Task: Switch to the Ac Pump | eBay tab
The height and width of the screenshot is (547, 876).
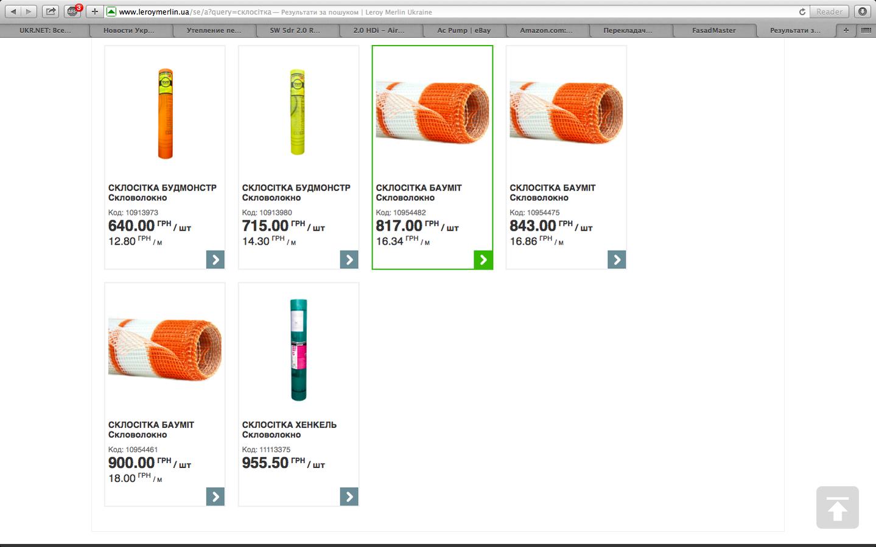Action: [x=463, y=30]
